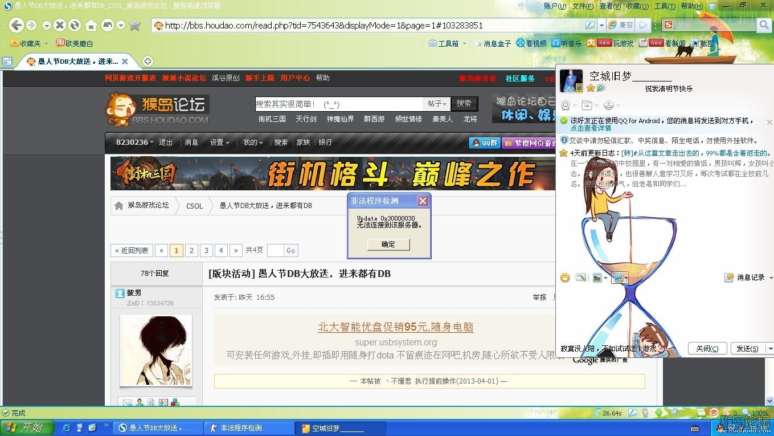Expand undo-close list dropdown arrow
This screenshot has height=436, width=774.
click(121, 25)
